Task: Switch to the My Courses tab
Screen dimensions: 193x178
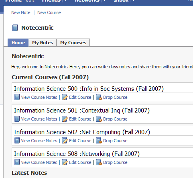Action: (73, 43)
